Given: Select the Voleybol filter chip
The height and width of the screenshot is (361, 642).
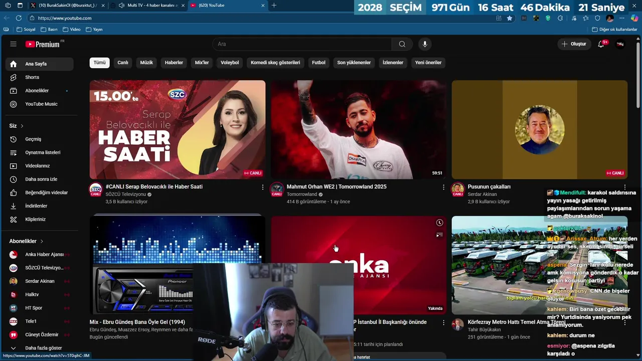Looking at the screenshot, I should coord(230,63).
